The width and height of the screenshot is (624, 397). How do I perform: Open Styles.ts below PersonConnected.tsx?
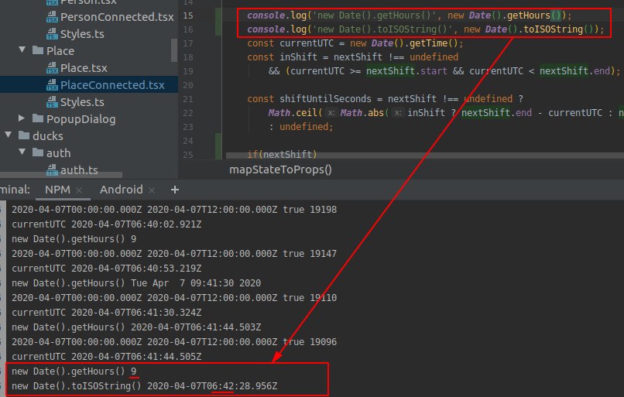pyautogui.click(x=82, y=34)
